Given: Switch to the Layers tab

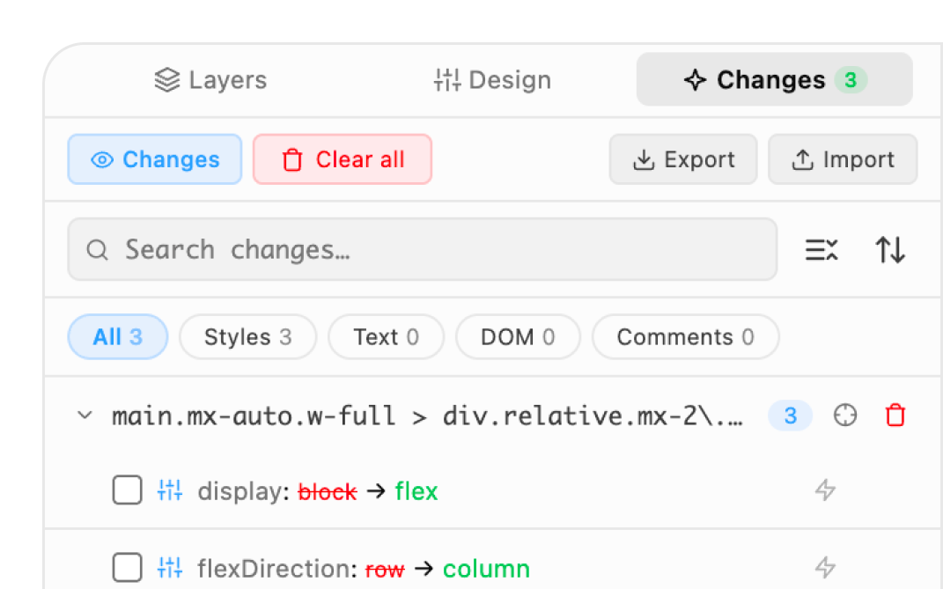Looking at the screenshot, I should [x=210, y=80].
